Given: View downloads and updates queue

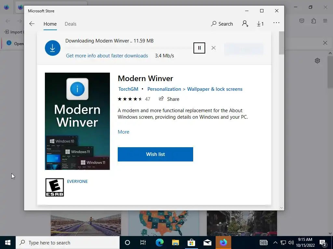Looking at the screenshot, I should [x=260, y=24].
